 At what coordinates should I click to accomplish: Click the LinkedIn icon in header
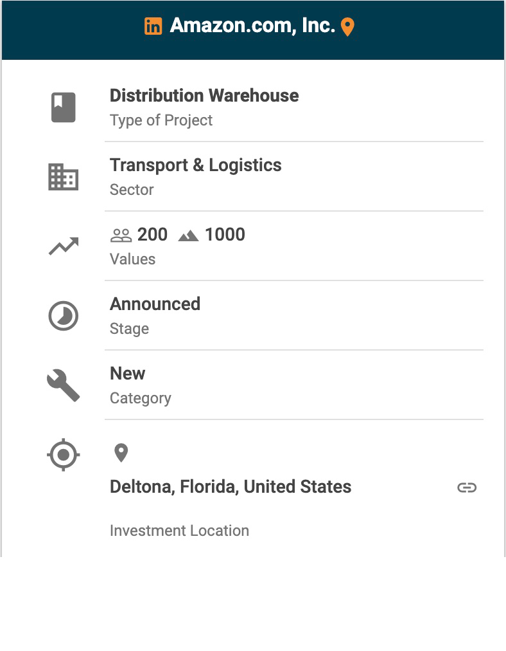point(153,26)
